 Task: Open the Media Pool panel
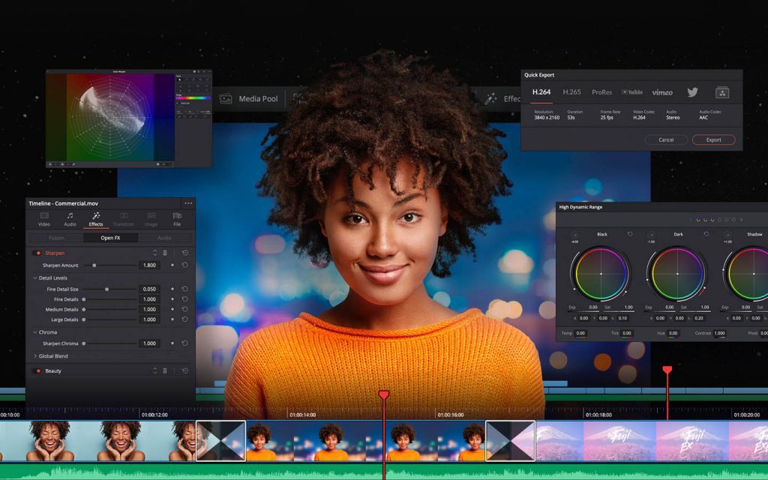[x=249, y=99]
